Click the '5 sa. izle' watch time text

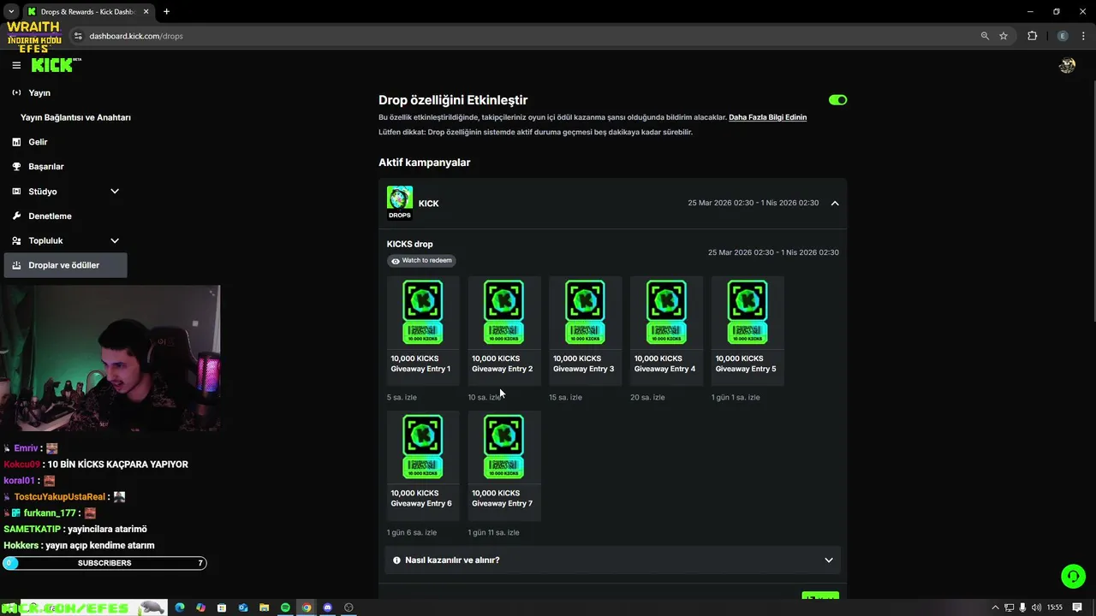tap(402, 398)
